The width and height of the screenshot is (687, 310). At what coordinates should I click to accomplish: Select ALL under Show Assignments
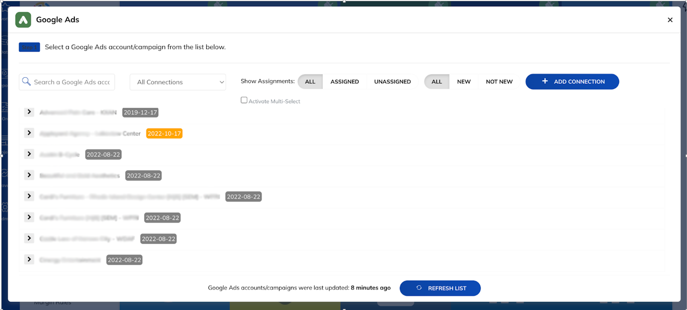(310, 82)
